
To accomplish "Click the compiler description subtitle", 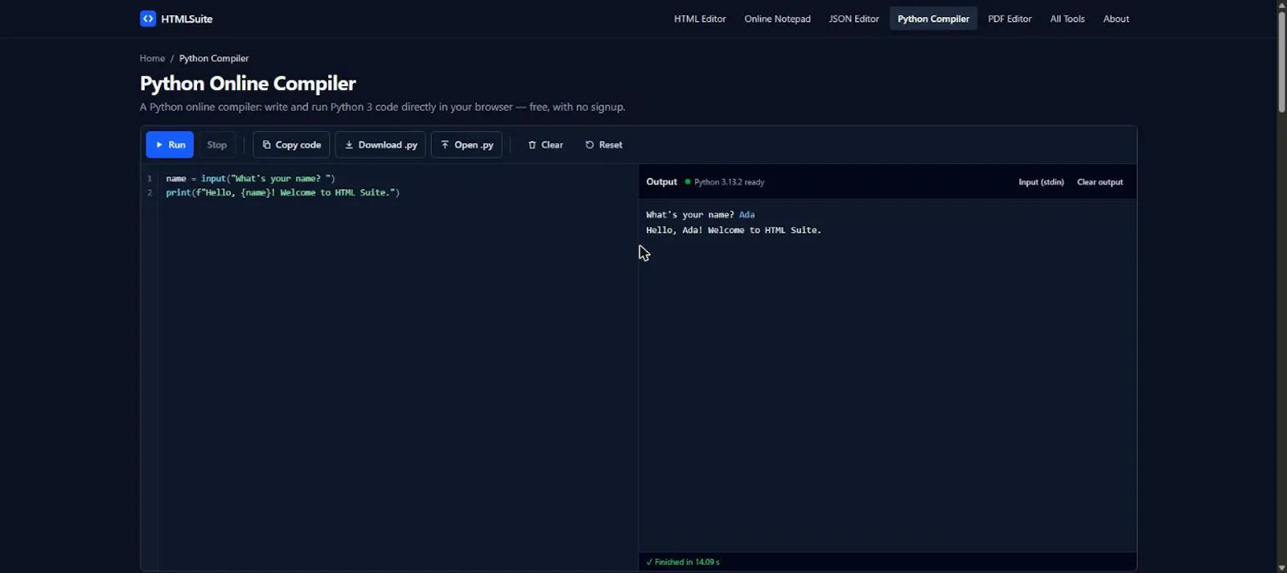I will click(382, 107).
